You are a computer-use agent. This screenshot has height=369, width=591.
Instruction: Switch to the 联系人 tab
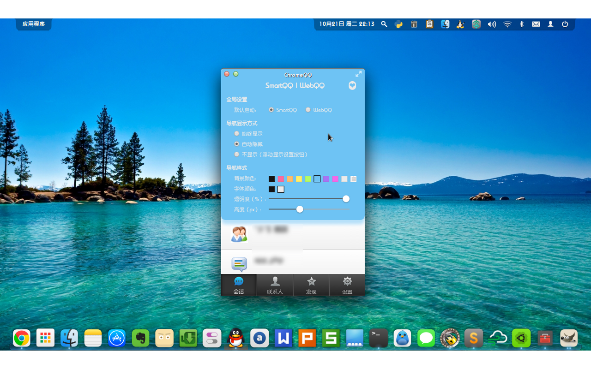click(x=275, y=285)
